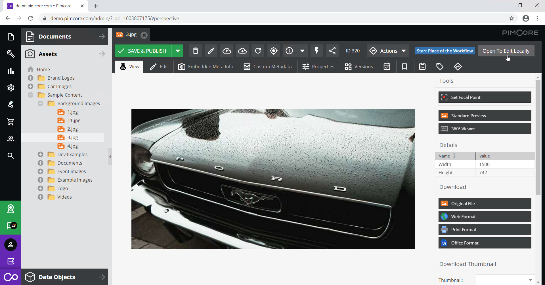Open the Embedded Meta Info tab
The height and width of the screenshot is (285, 545).
click(206, 67)
